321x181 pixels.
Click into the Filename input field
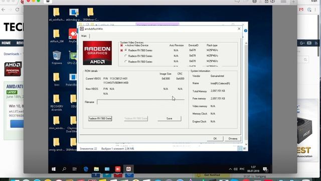(140, 102)
